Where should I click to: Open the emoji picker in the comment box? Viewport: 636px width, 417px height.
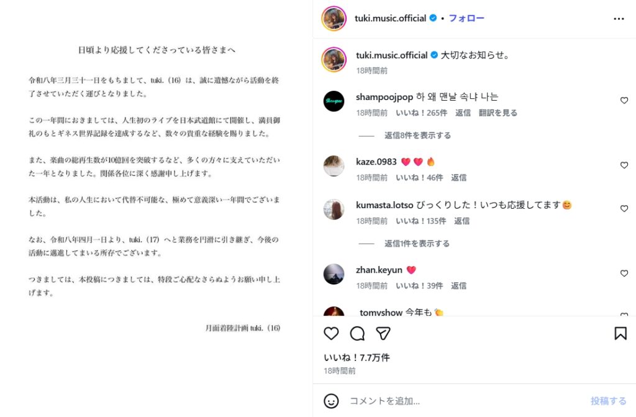click(332, 401)
